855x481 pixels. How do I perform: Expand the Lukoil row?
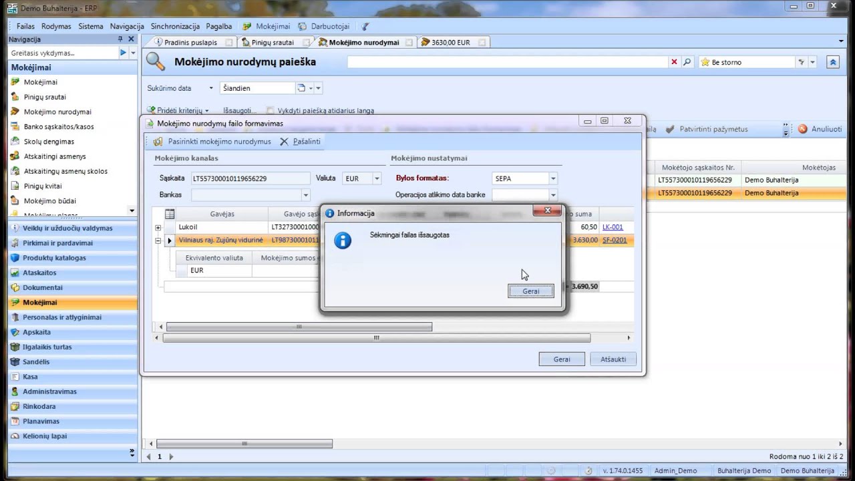tap(158, 228)
